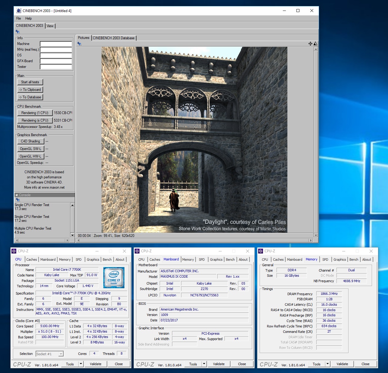Click the console scrollbar up arrow

click(x=72, y=205)
